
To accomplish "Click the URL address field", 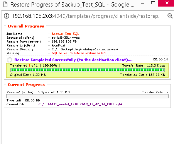I will 86,16.
